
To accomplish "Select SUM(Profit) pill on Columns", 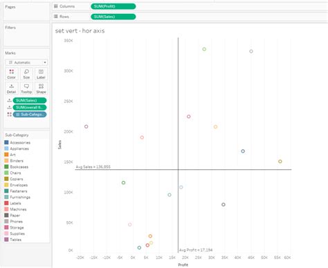I will pos(113,6).
